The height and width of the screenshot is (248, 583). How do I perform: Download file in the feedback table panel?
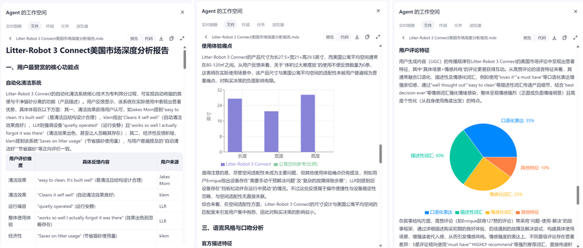(x=161, y=38)
